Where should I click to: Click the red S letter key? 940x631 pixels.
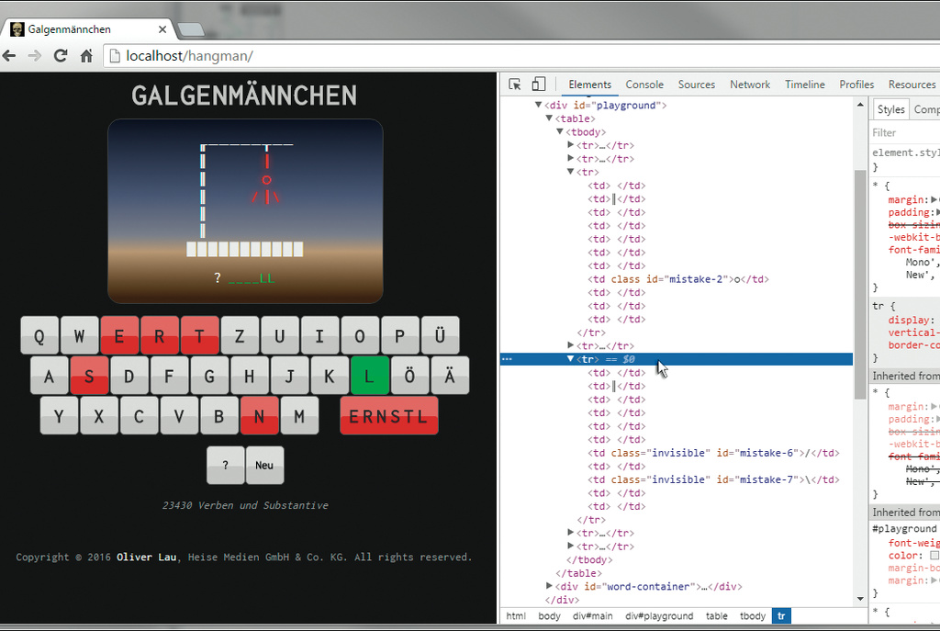click(x=89, y=376)
